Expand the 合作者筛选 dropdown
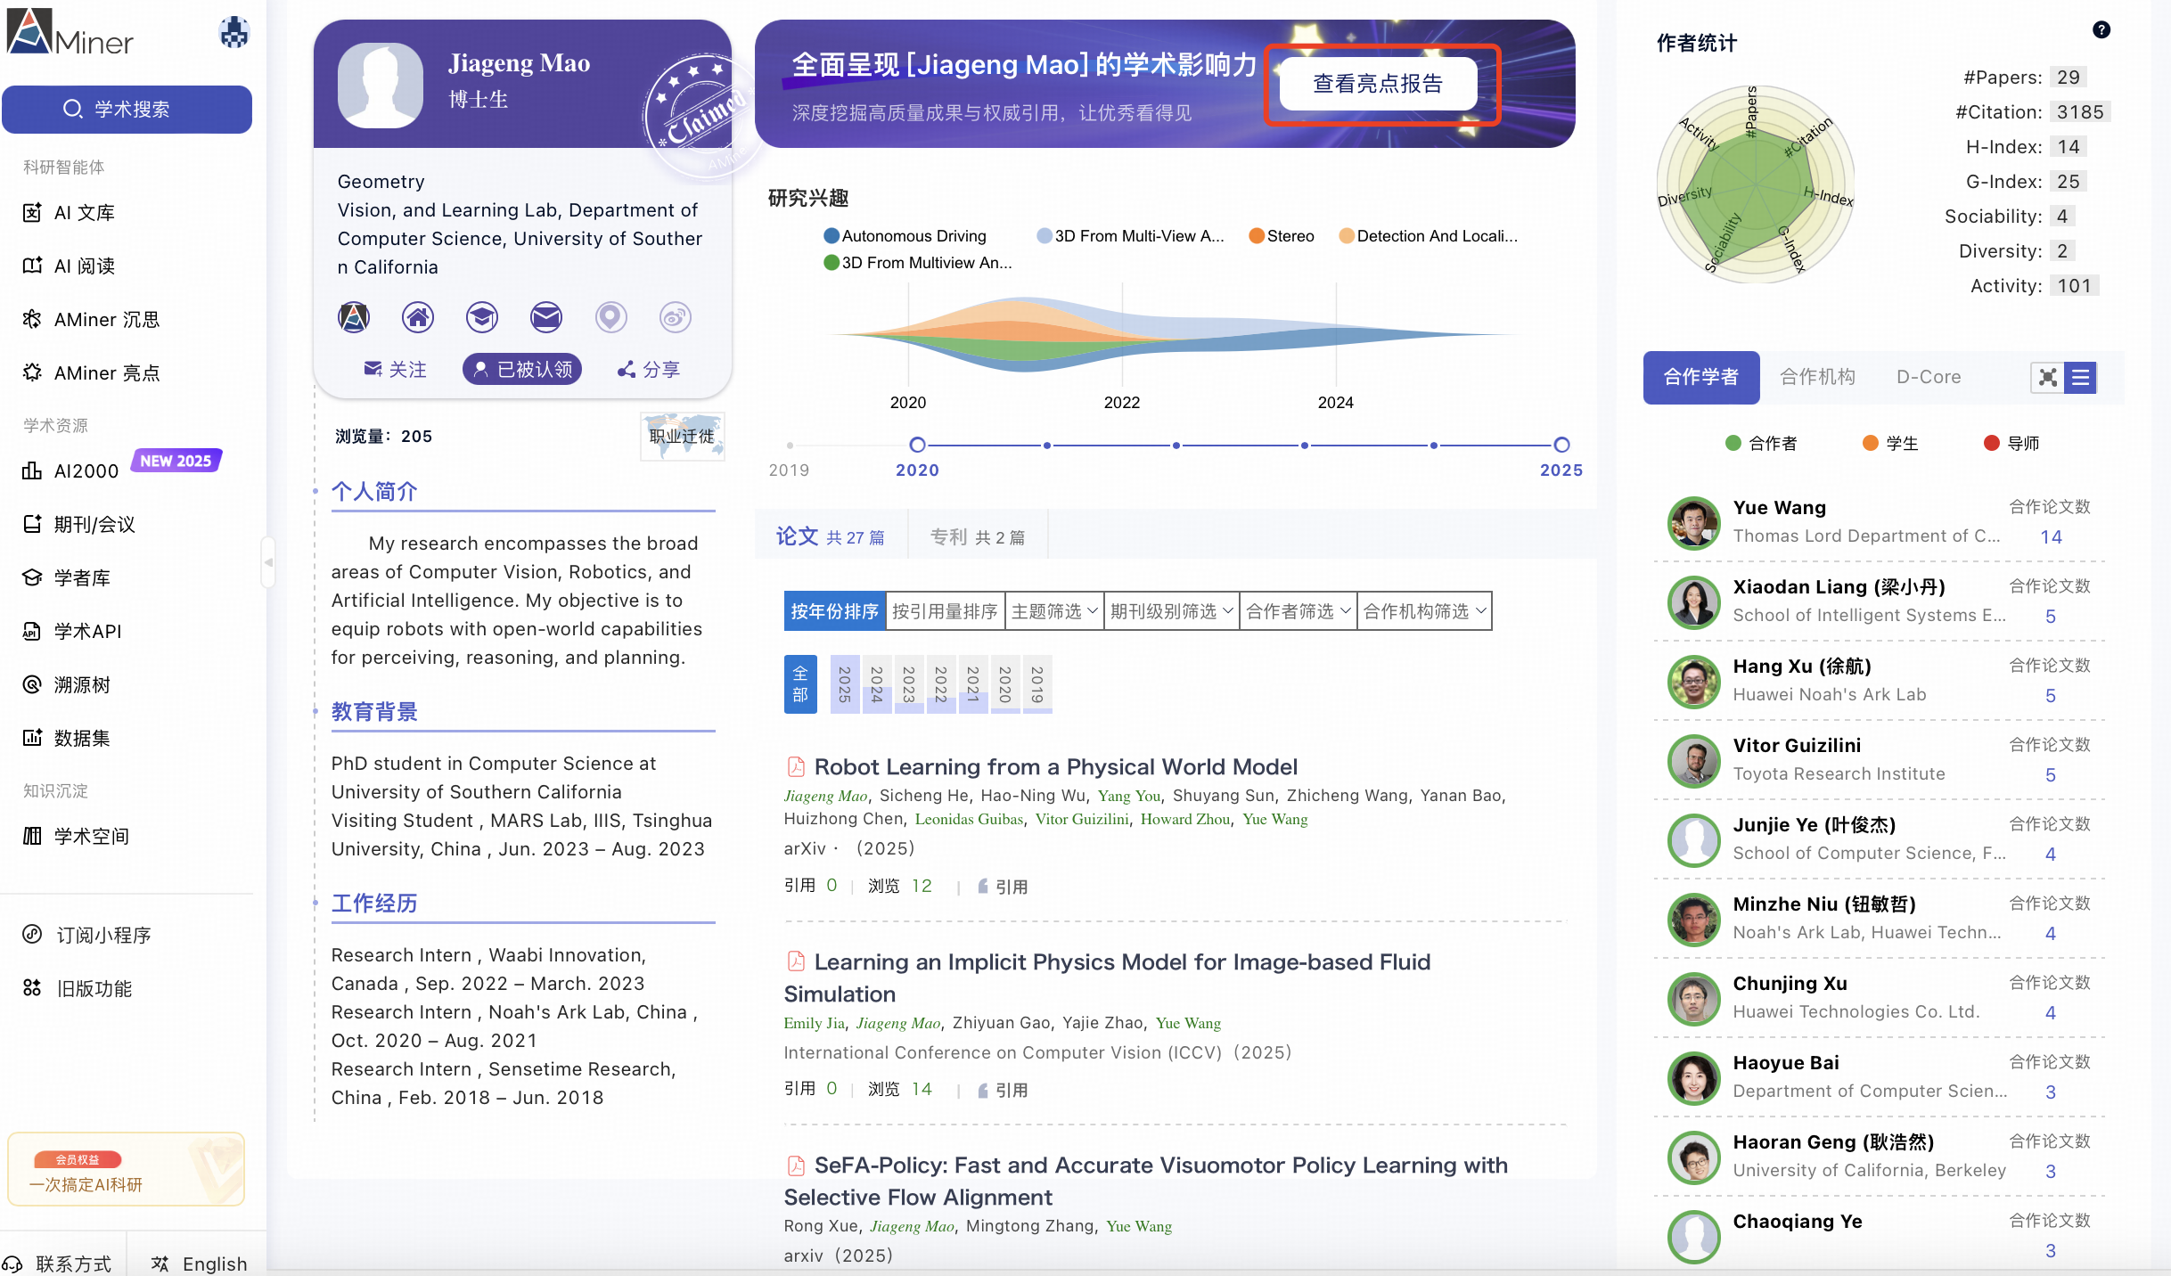 coord(1298,611)
